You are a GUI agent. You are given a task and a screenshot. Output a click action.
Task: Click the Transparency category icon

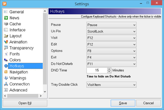(x=6, y=48)
